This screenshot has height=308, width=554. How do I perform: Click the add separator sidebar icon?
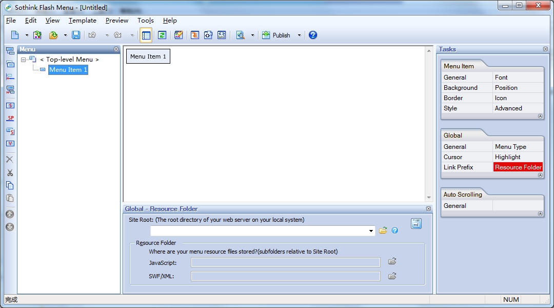10,76
